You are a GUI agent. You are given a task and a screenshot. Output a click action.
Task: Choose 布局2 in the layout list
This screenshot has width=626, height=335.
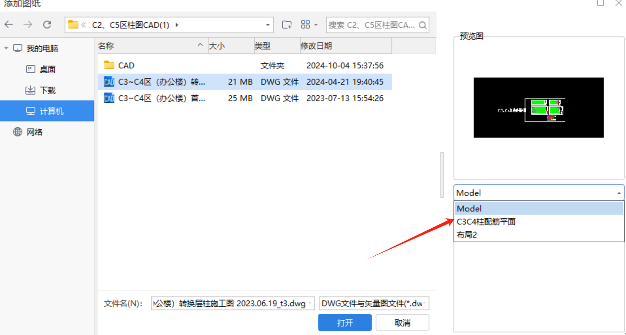tap(539, 234)
